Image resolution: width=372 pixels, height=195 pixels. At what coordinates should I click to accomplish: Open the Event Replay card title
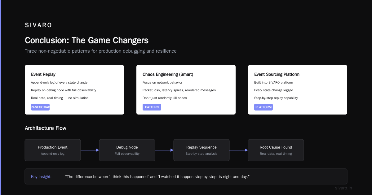[43, 74]
